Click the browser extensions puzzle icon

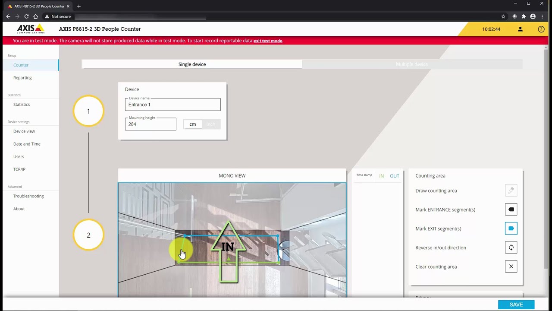pos(524,16)
